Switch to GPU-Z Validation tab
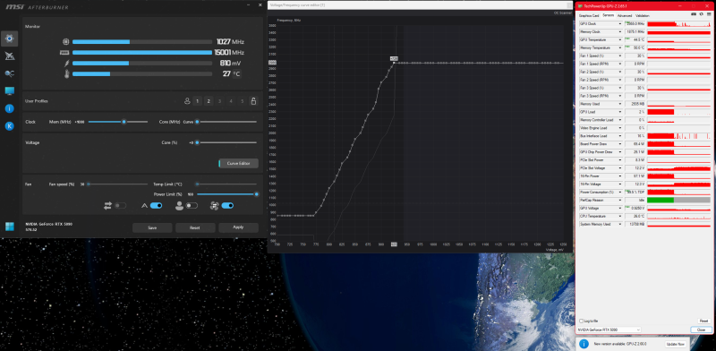 coord(642,15)
